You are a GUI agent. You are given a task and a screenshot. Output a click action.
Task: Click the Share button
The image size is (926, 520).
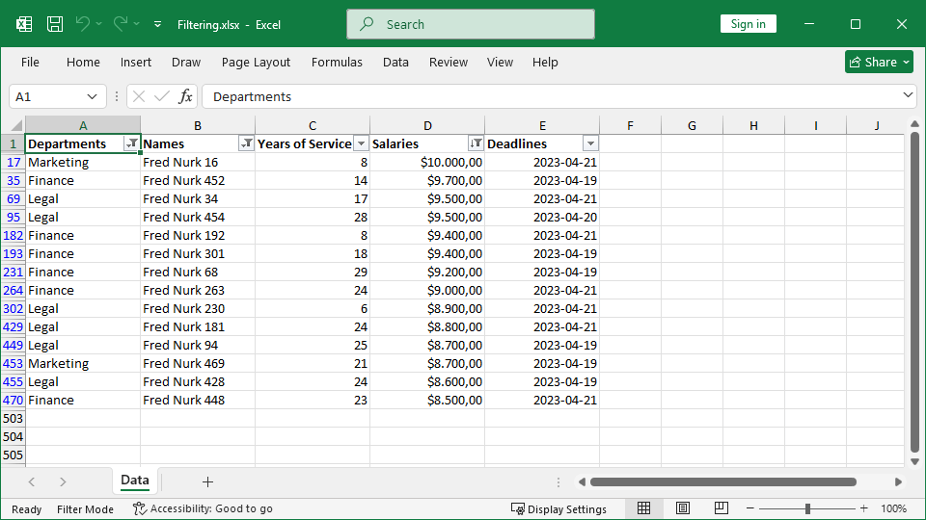pyautogui.click(x=879, y=62)
